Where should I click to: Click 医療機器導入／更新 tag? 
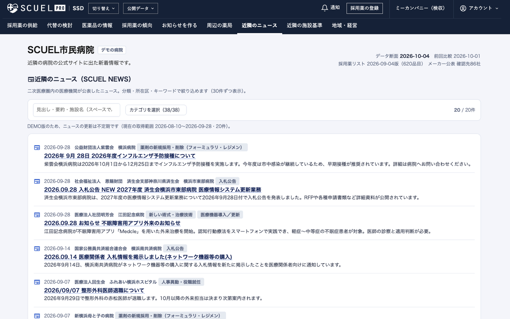tap(220, 214)
